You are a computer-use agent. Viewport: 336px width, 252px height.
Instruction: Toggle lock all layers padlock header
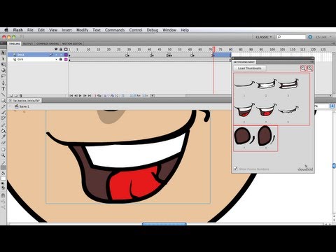[61, 49]
